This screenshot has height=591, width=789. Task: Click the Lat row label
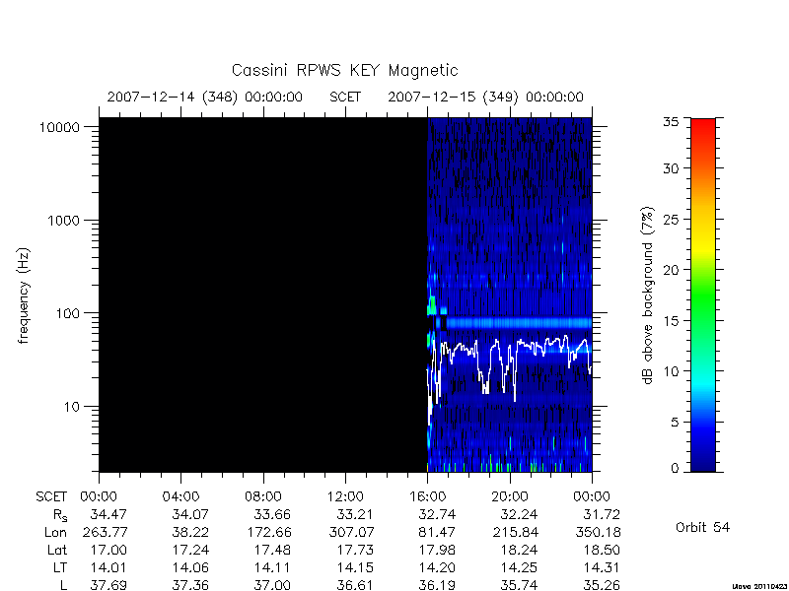coord(57,550)
